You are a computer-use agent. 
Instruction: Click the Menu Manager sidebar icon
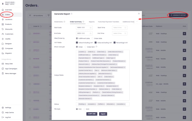3,73
